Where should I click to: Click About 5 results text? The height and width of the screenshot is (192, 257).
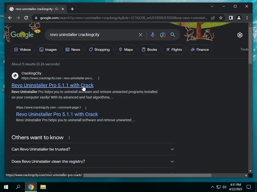pos(36,64)
